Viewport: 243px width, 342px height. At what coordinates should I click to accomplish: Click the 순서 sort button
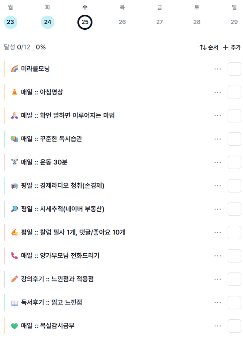coord(209,47)
